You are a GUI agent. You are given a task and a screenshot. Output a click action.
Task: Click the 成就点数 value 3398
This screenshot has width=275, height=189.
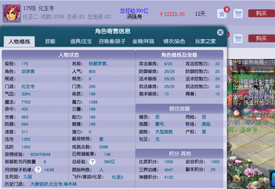point(103,147)
